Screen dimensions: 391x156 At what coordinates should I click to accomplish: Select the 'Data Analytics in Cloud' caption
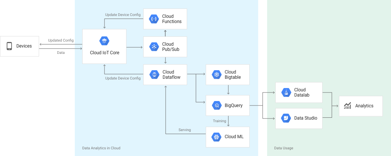click(101, 148)
